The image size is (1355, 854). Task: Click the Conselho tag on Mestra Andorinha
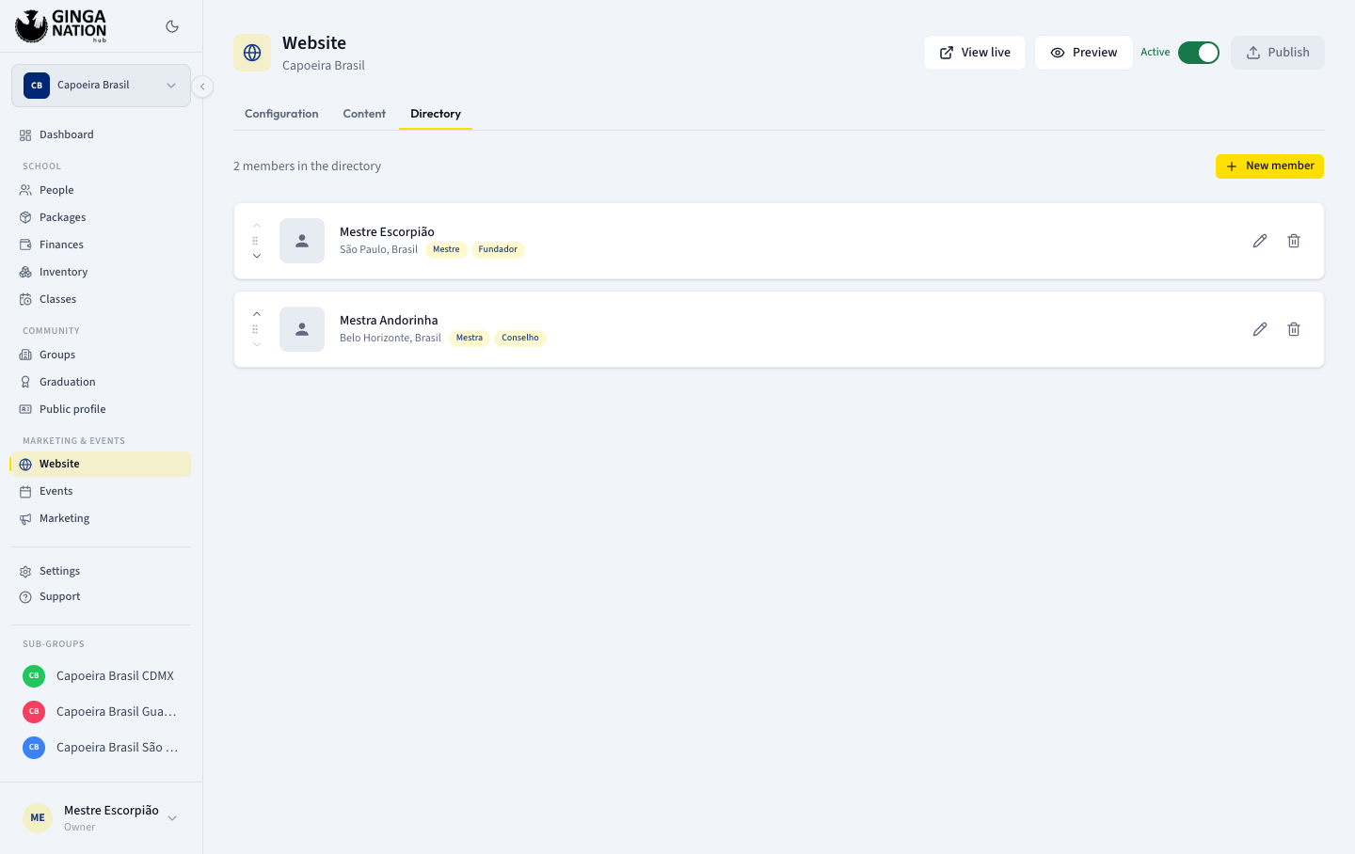pos(520,339)
